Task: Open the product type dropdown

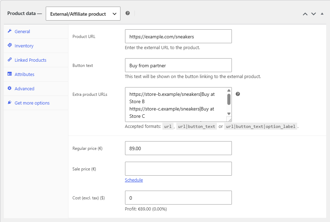Action: 83,14
